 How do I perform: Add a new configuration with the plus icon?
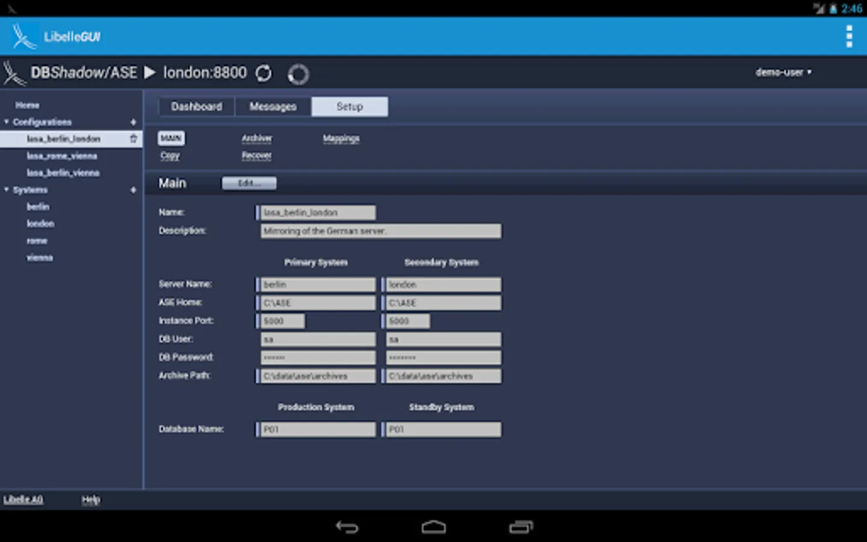(x=133, y=122)
